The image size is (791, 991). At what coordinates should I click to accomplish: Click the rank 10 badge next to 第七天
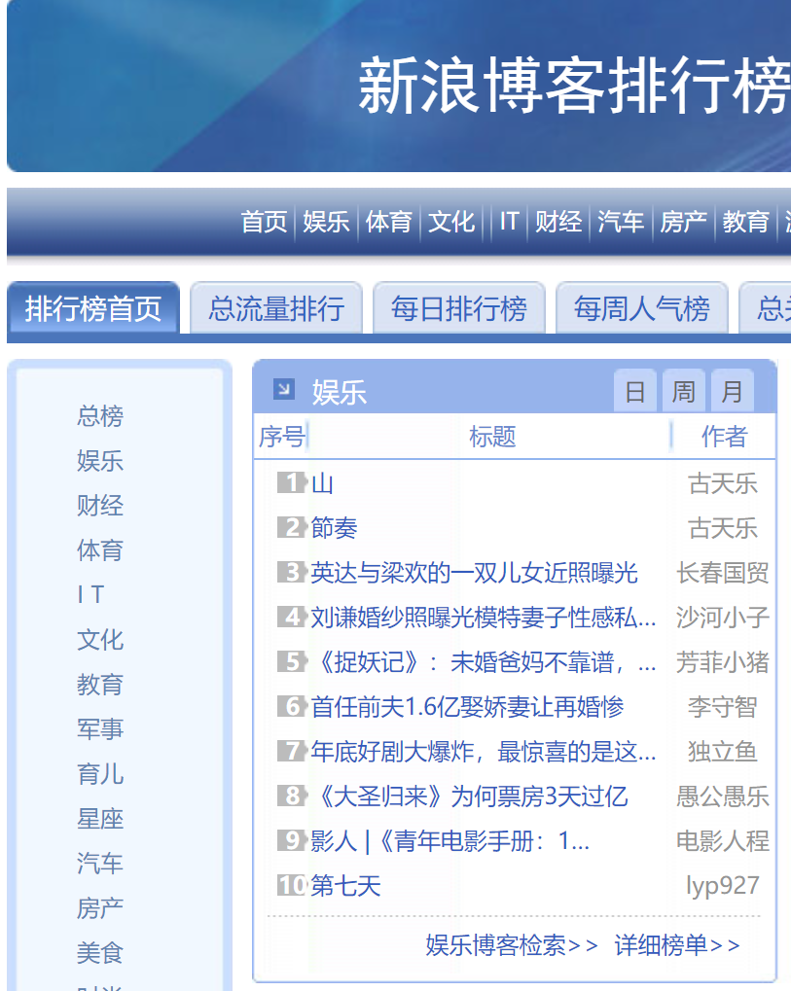[x=292, y=885]
